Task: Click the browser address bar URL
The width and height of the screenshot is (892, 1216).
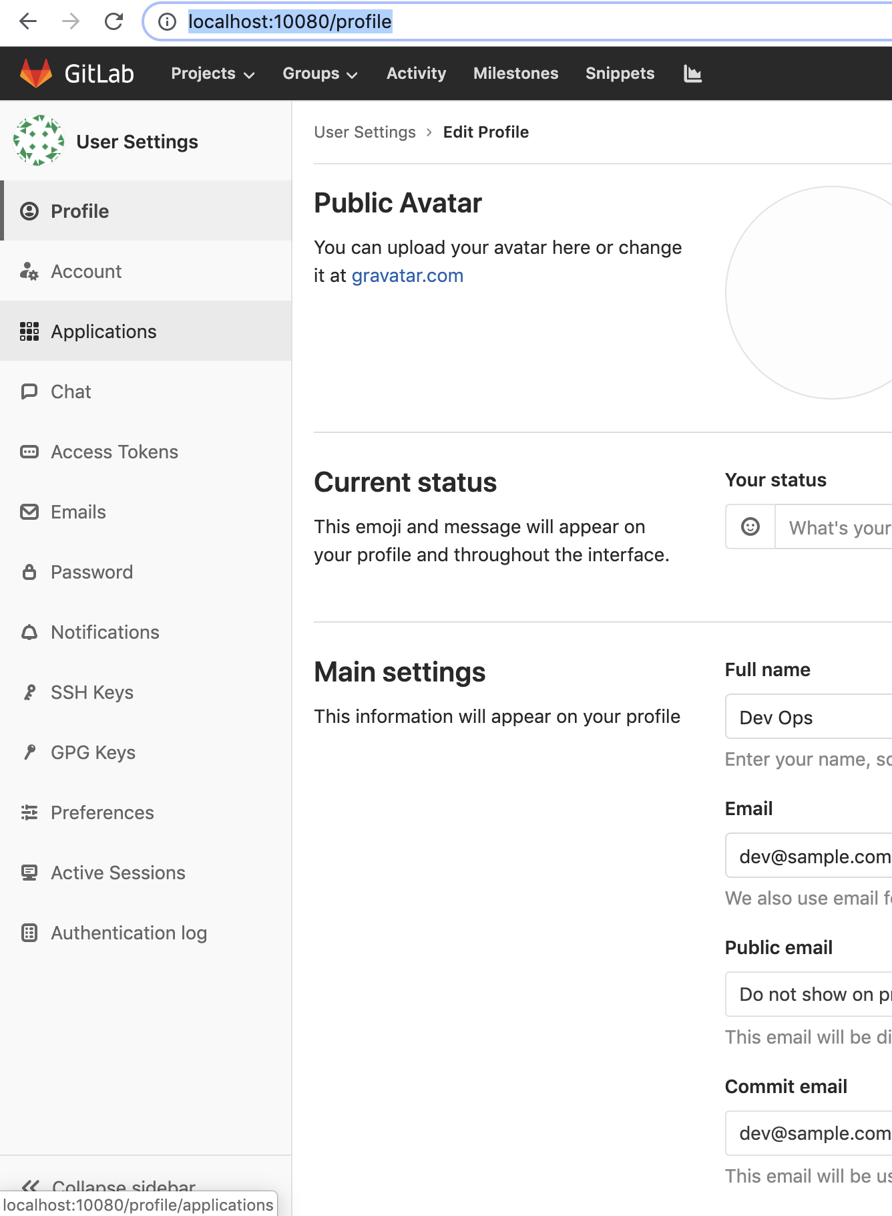Action: [290, 21]
